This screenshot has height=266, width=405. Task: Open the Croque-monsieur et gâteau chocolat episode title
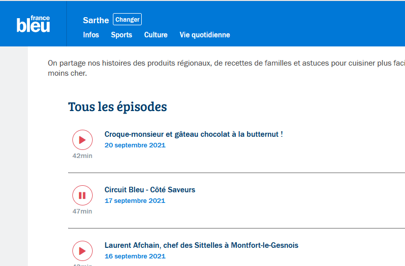click(x=193, y=134)
